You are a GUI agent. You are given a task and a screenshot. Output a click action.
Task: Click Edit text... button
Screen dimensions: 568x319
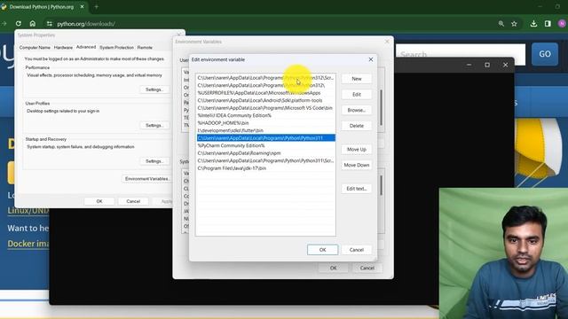click(x=357, y=189)
